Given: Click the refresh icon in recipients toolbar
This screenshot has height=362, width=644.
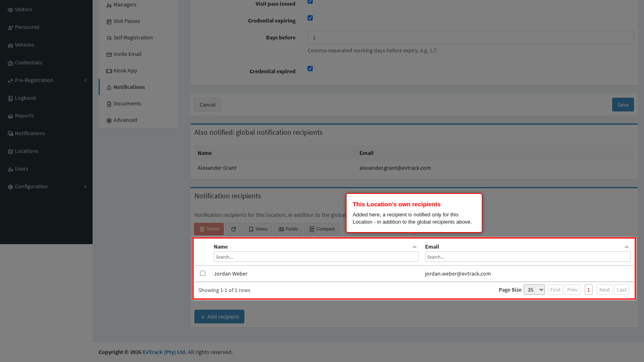Looking at the screenshot, I should (233, 229).
